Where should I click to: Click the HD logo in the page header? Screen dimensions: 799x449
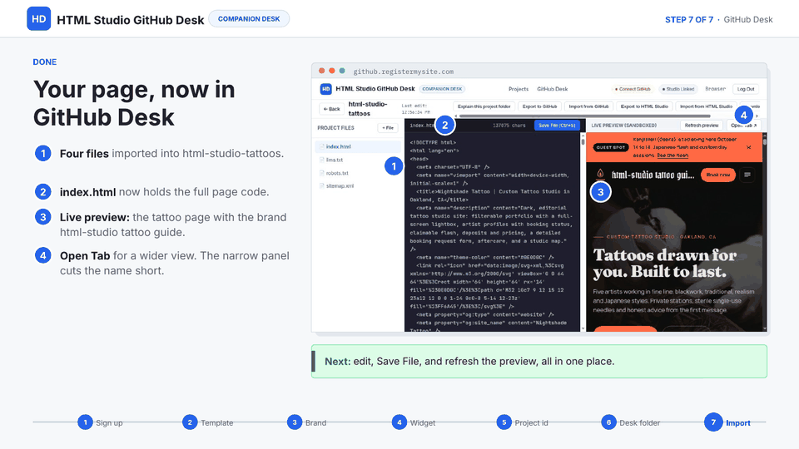pyautogui.click(x=39, y=19)
